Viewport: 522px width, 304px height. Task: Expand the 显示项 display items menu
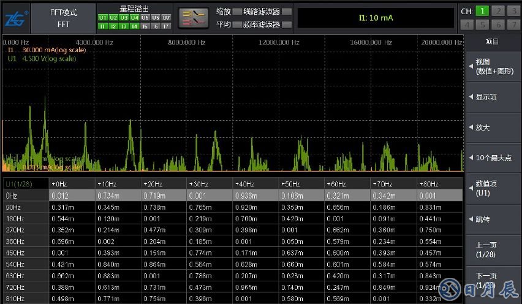click(x=493, y=97)
